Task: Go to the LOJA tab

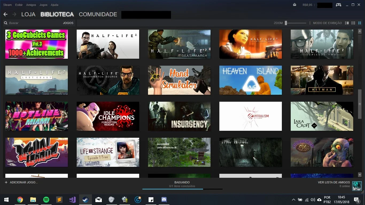Action: (28, 14)
